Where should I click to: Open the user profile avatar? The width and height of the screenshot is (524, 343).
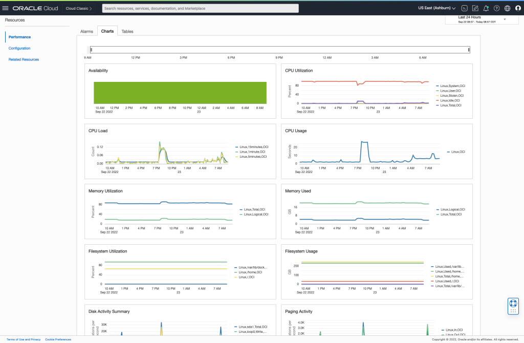click(x=517, y=8)
